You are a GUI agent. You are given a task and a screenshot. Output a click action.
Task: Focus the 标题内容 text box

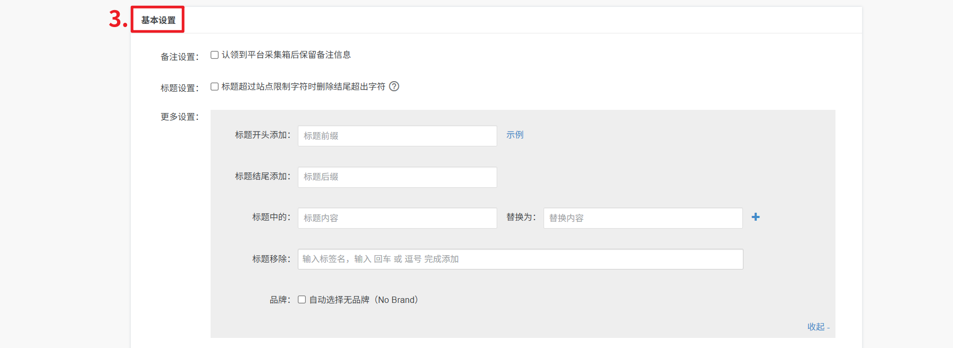(x=397, y=218)
